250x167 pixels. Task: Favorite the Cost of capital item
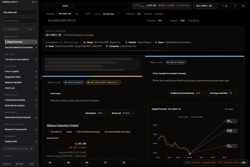coord(36,72)
